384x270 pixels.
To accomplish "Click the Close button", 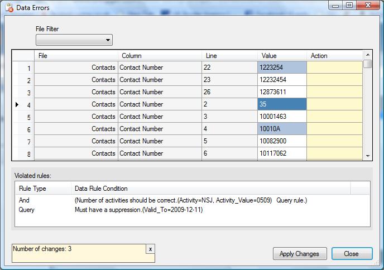I will pos(352,254).
